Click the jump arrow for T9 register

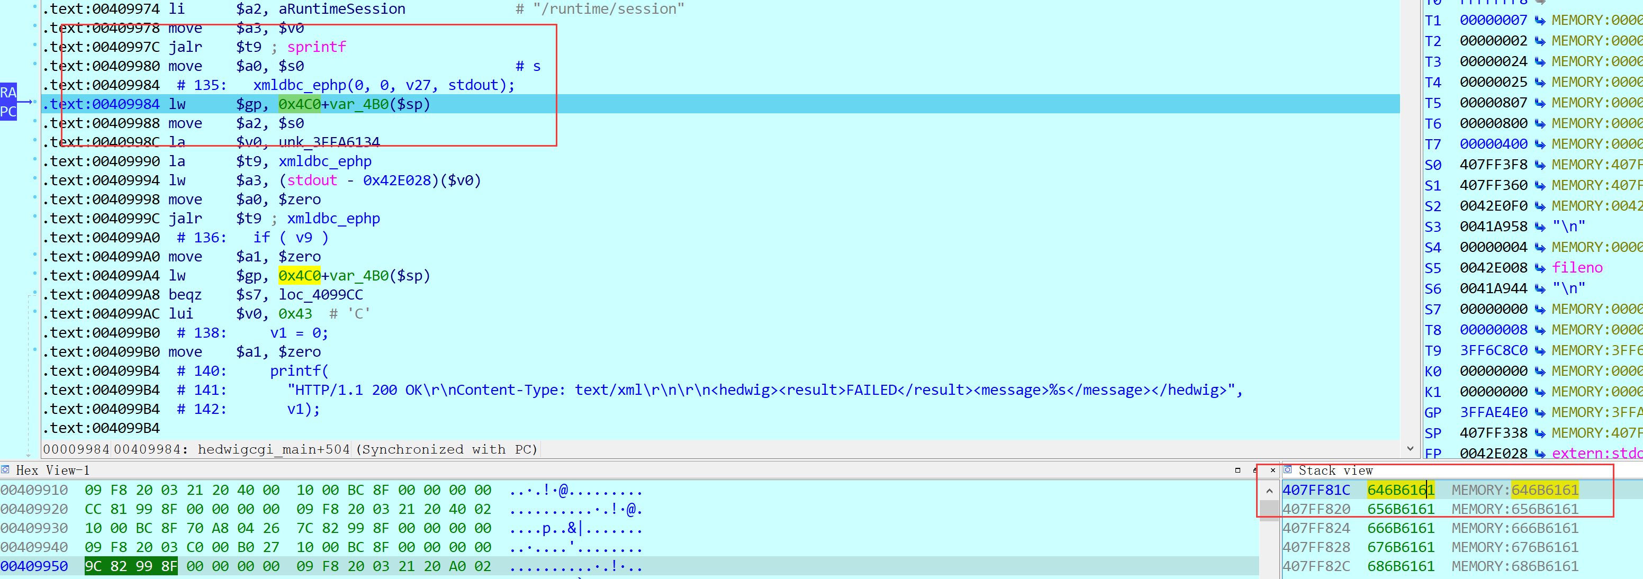1539,351
